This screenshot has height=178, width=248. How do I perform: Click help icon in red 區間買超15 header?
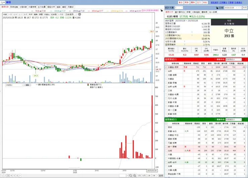pos(215,59)
